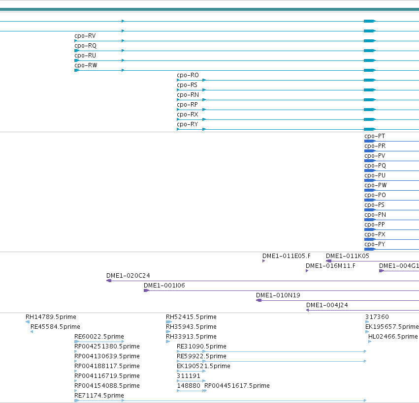Click the cpo-RN transcript label
This screenshot has height=403, width=419.
[188, 95]
